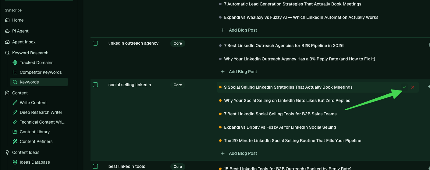Open Likes But Zero Replies post
Image resolution: width=430 pixels, height=170 pixels.
click(x=287, y=100)
